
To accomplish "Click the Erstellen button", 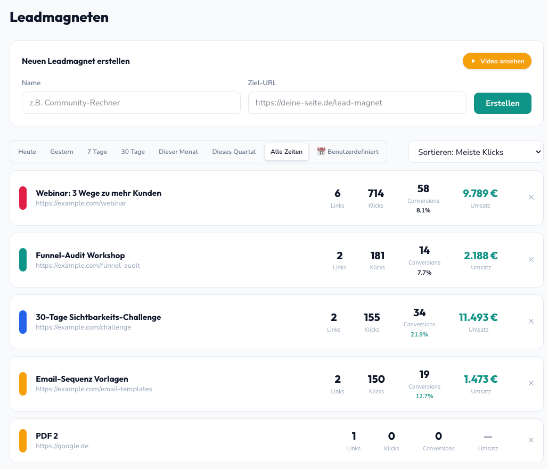I will pos(503,103).
